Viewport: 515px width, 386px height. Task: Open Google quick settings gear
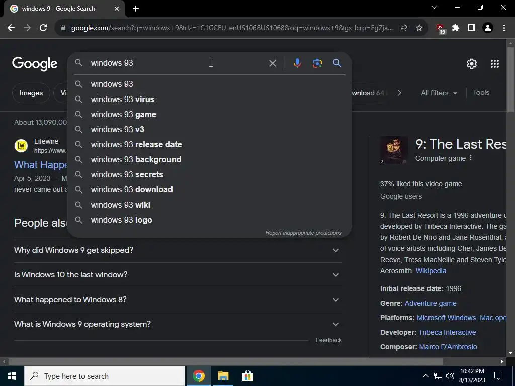472,64
